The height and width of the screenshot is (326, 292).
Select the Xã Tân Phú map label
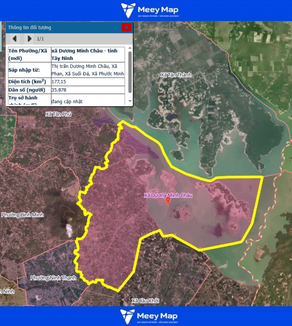click(58, 114)
